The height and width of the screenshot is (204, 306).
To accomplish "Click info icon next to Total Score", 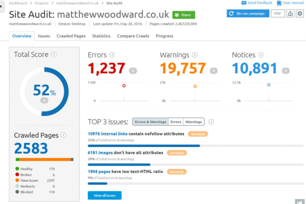I will point(54,54).
